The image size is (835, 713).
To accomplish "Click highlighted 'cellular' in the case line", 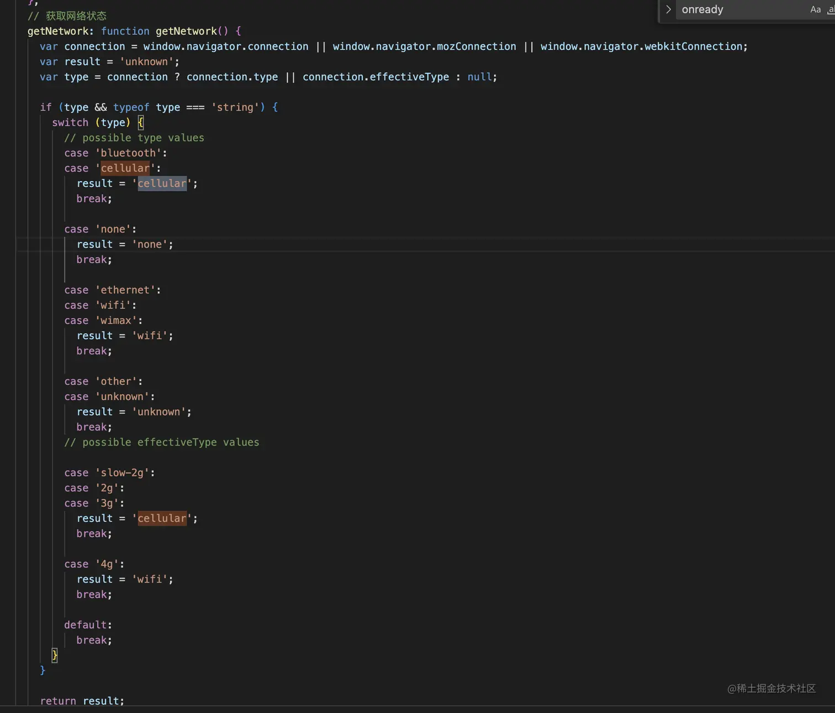I will [x=125, y=168].
